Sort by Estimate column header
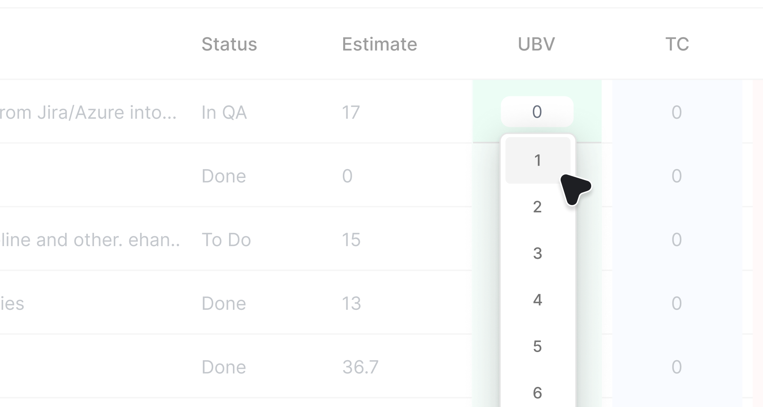 click(x=379, y=44)
